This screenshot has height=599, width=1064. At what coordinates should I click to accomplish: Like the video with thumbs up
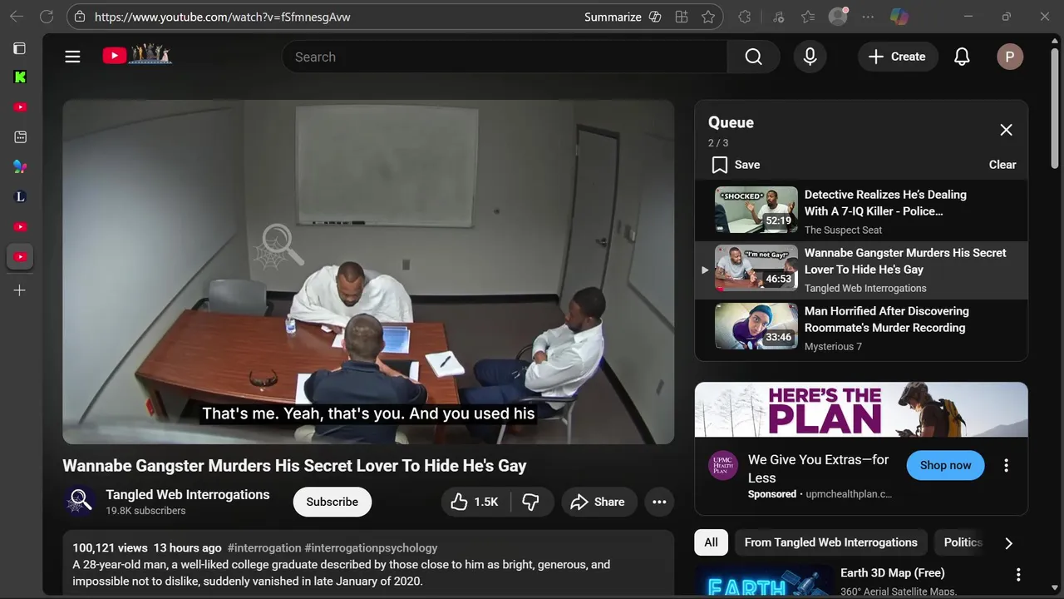[x=475, y=502]
